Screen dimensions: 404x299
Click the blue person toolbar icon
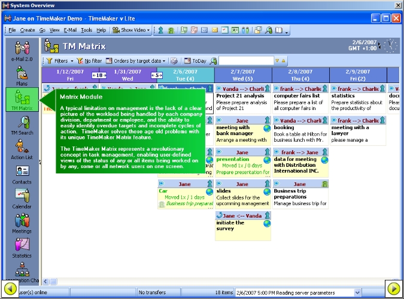[161, 30]
